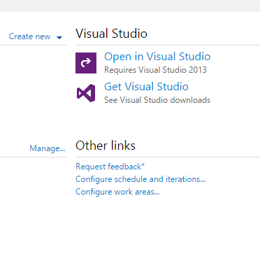This screenshot has height=280, width=260.
Task: Click the See Visual Studio downloads subtitle
Action: 157,100
